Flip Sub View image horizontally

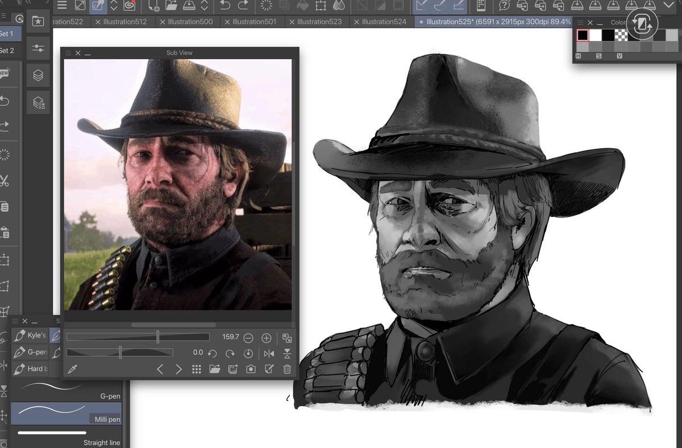pyautogui.click(x=269, y=353)
